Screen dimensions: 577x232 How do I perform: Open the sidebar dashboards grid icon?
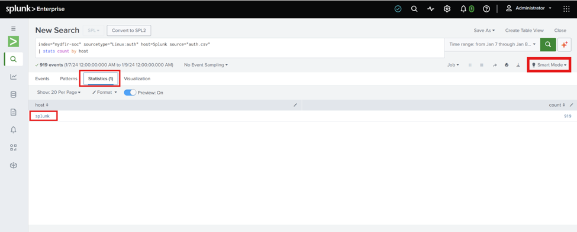14,148
